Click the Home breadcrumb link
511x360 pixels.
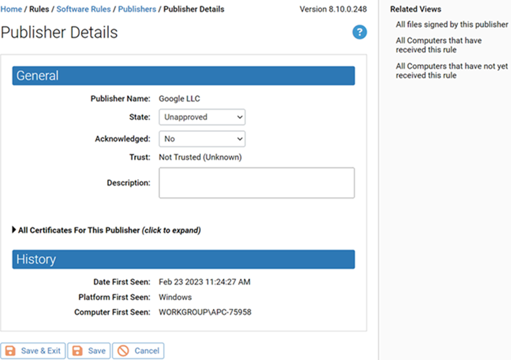pos(11,9)
